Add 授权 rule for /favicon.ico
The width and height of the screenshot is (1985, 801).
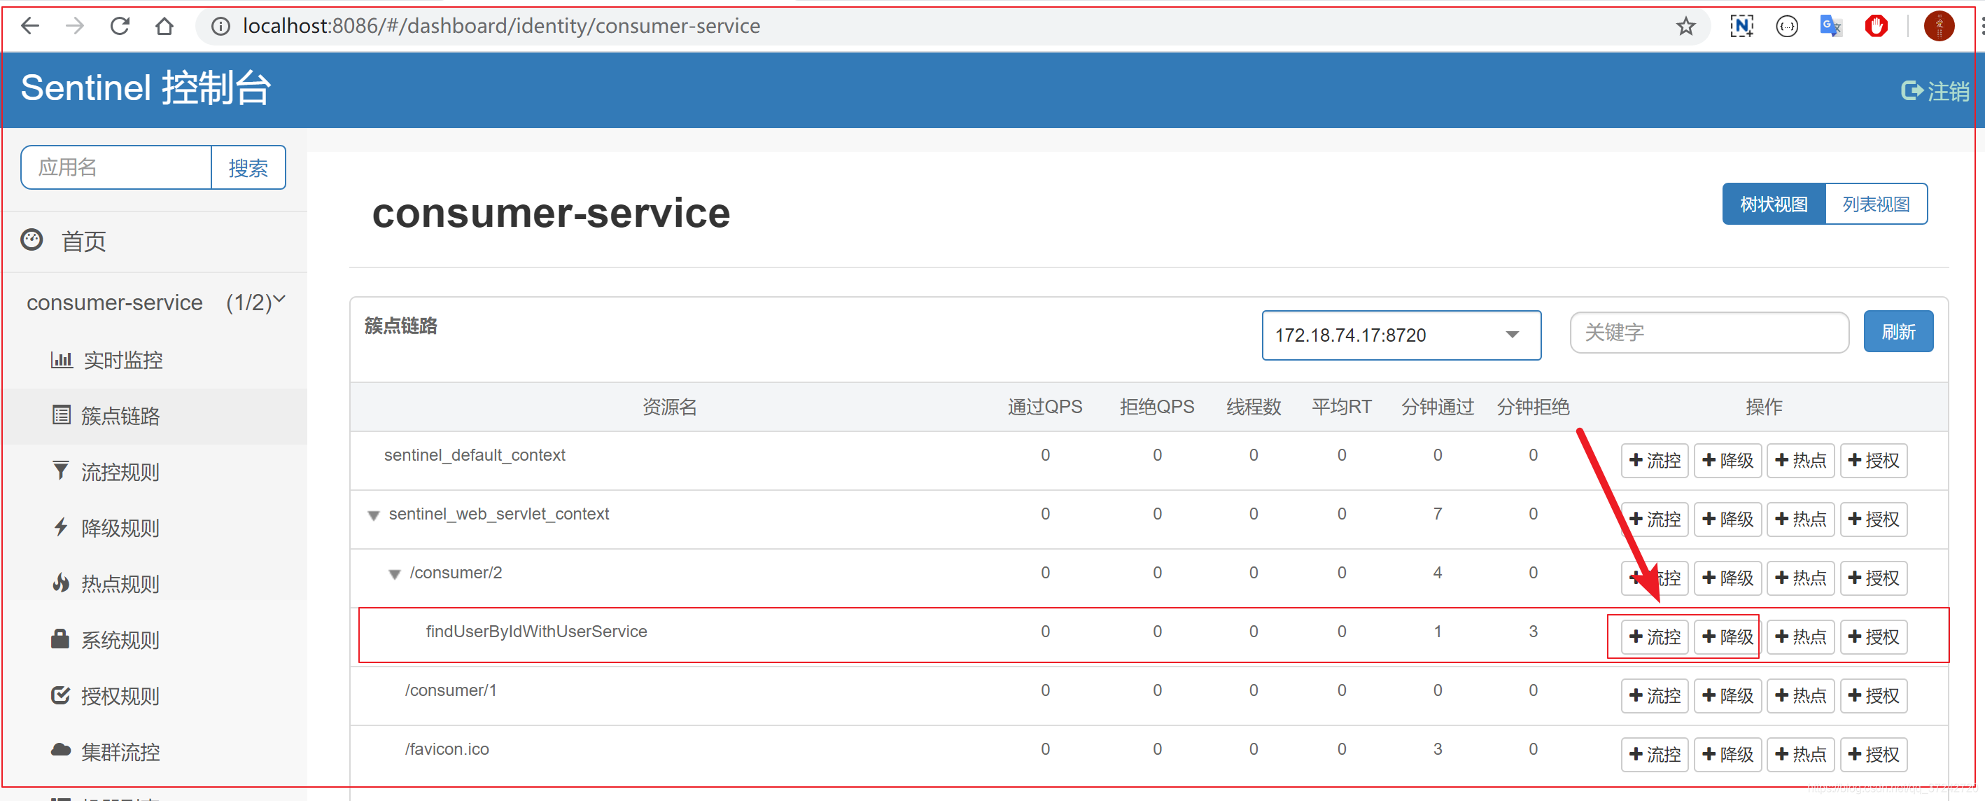coord(1873,755)
